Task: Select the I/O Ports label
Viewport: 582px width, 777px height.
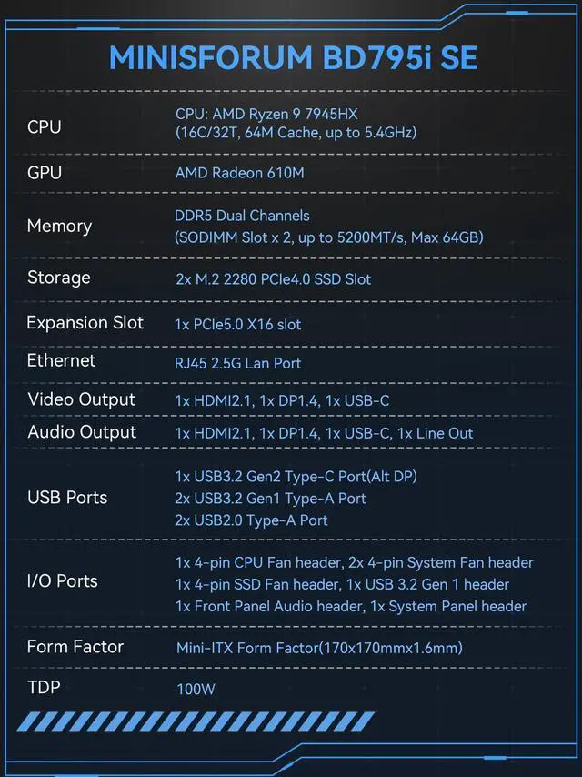Action: [63, 581]
